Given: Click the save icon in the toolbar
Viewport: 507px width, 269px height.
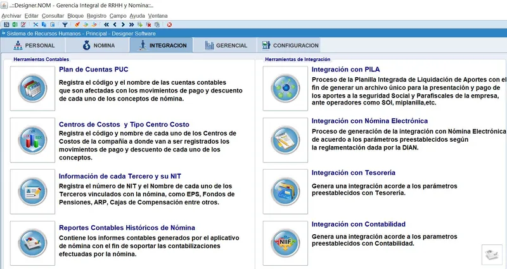Looking at the screenshot, I should [x=6, y=25].
